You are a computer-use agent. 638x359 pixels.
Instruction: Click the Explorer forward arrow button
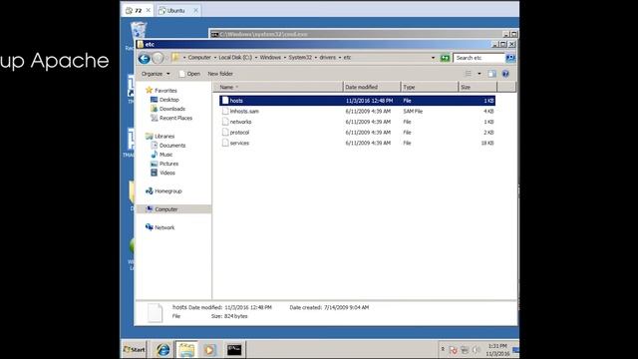pyautogui.click(x=158, y=58)
